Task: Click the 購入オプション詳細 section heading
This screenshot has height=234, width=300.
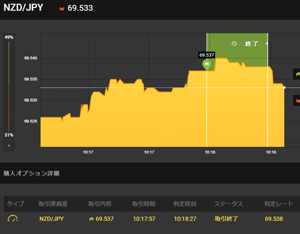Action: [31, 173]
